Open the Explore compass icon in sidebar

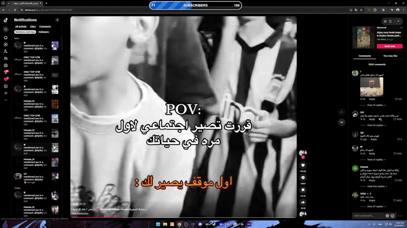[6, 44]
